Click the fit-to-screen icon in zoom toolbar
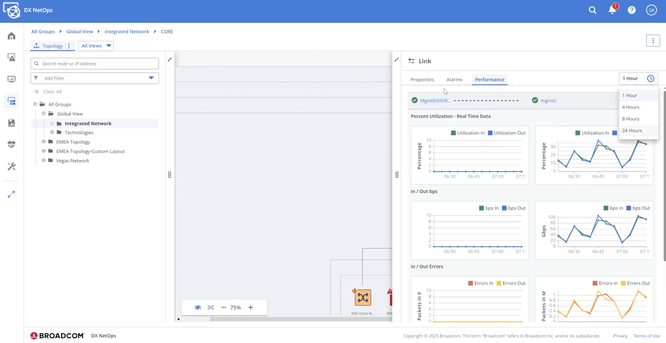 (x=211, y=307)
